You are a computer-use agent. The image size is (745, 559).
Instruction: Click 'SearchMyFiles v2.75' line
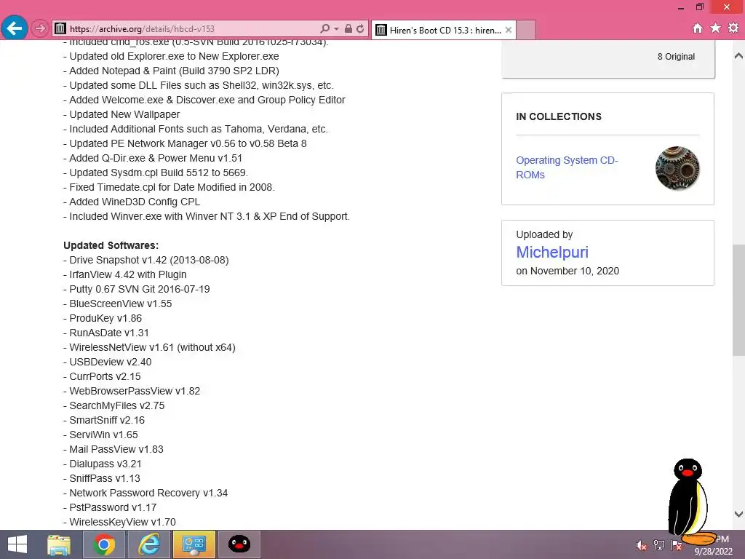point(114,405)
